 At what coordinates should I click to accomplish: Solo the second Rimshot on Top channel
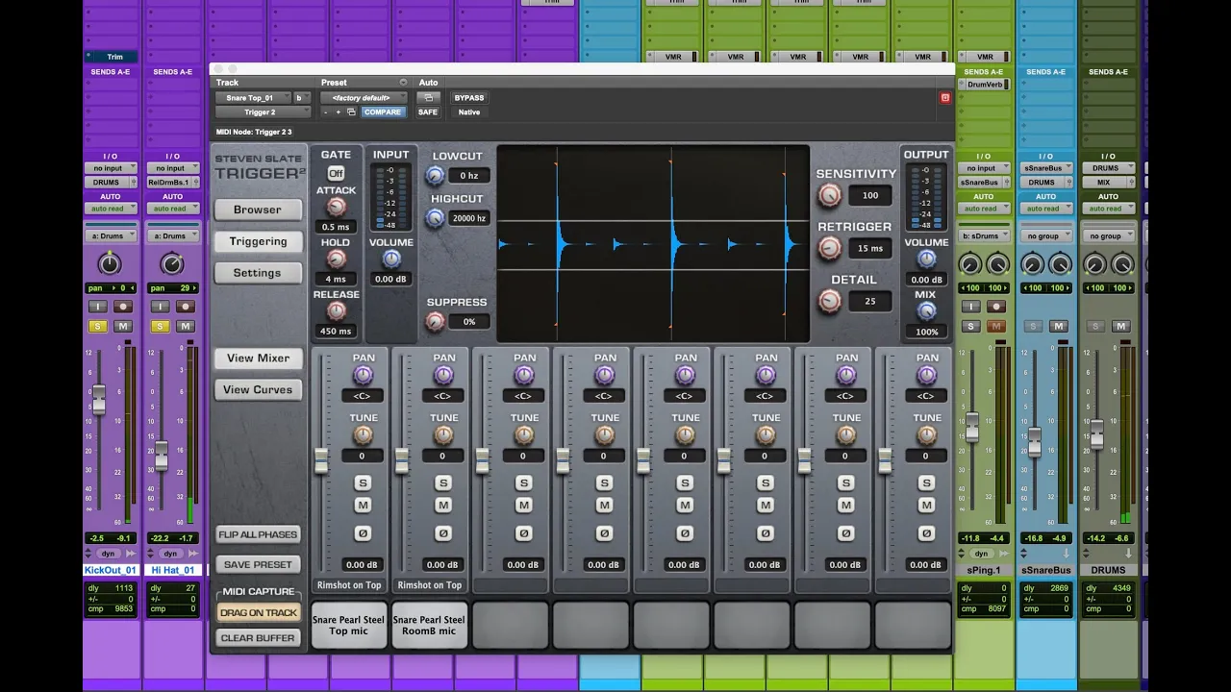point(443,482)
